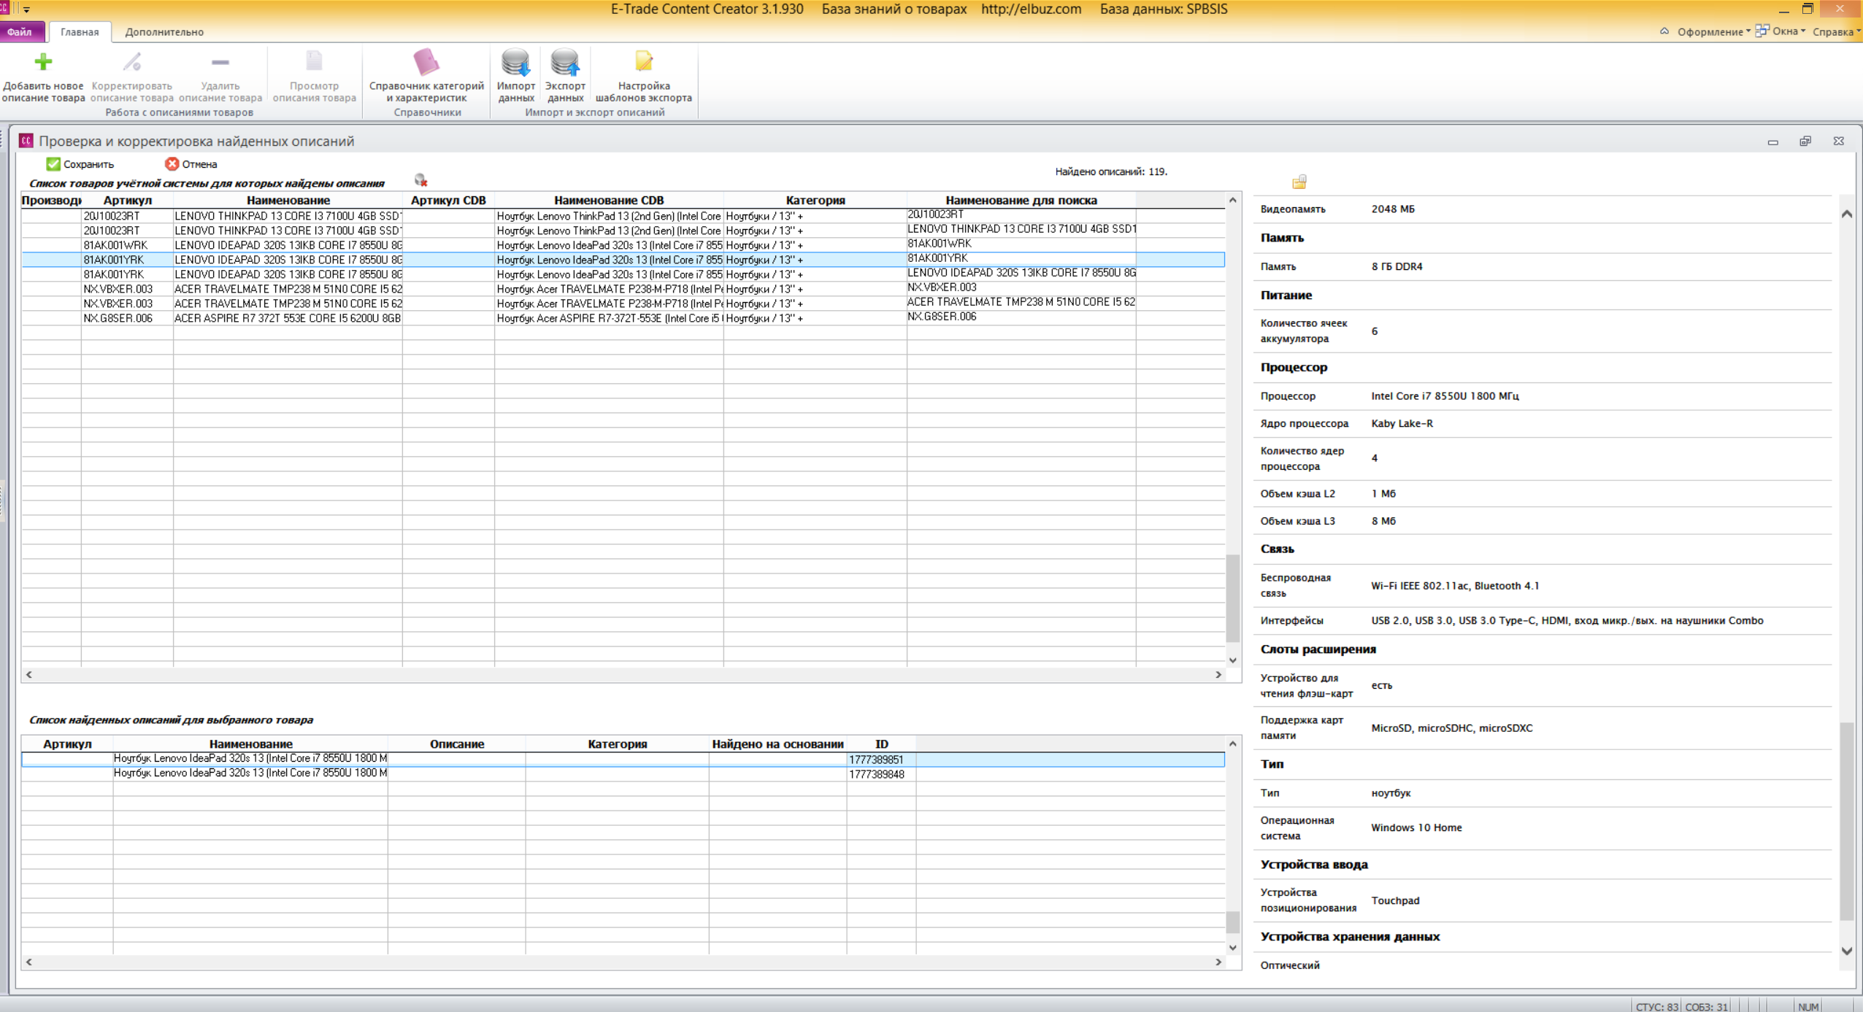Click Add new product description icon
The width and height of the screenshot is (1863, 1012).
pyautogui.click(x=43, y=62)
